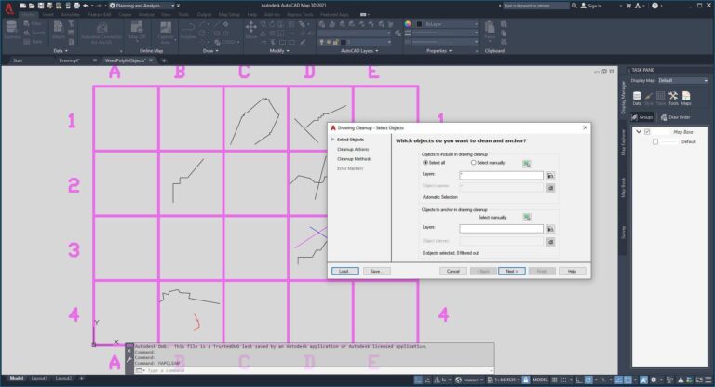The height and width of the screenshot is (387, 715).
Task: Click the Sign In button
Action: click(x=591, y=6)
